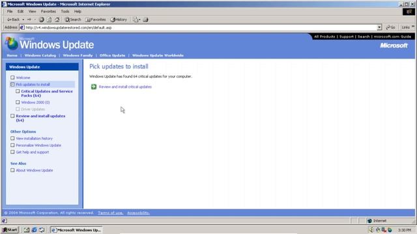This screenshot has height=234, width=417.
Task: Go to the home page via the Home toolbar icon
Action: tap(57, 19)
